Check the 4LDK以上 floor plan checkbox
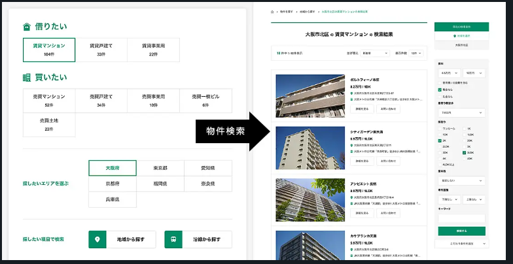Image resolution: width=513 pixels, height=264 pixels. click(440, 165)
